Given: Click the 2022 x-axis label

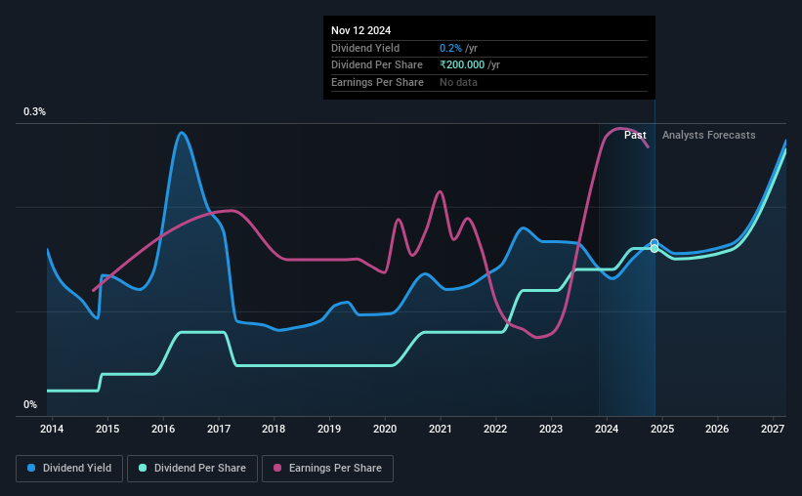Looking at the screenshot, I should [495, 429].
